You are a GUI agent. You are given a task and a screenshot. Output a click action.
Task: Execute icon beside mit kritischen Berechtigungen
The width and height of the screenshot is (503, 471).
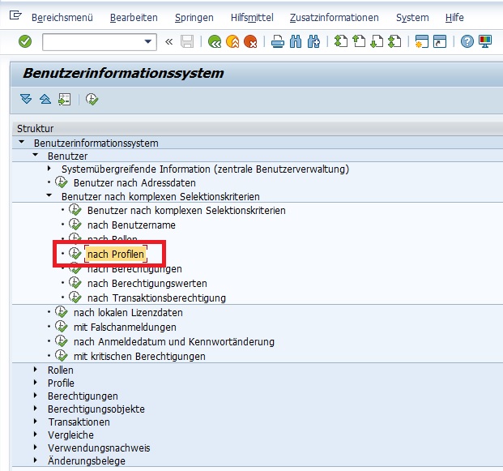(61, 355)
